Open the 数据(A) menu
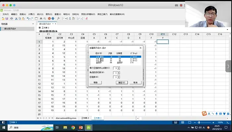The height and width of the screenshot is (132, 232). pos(23,14)
